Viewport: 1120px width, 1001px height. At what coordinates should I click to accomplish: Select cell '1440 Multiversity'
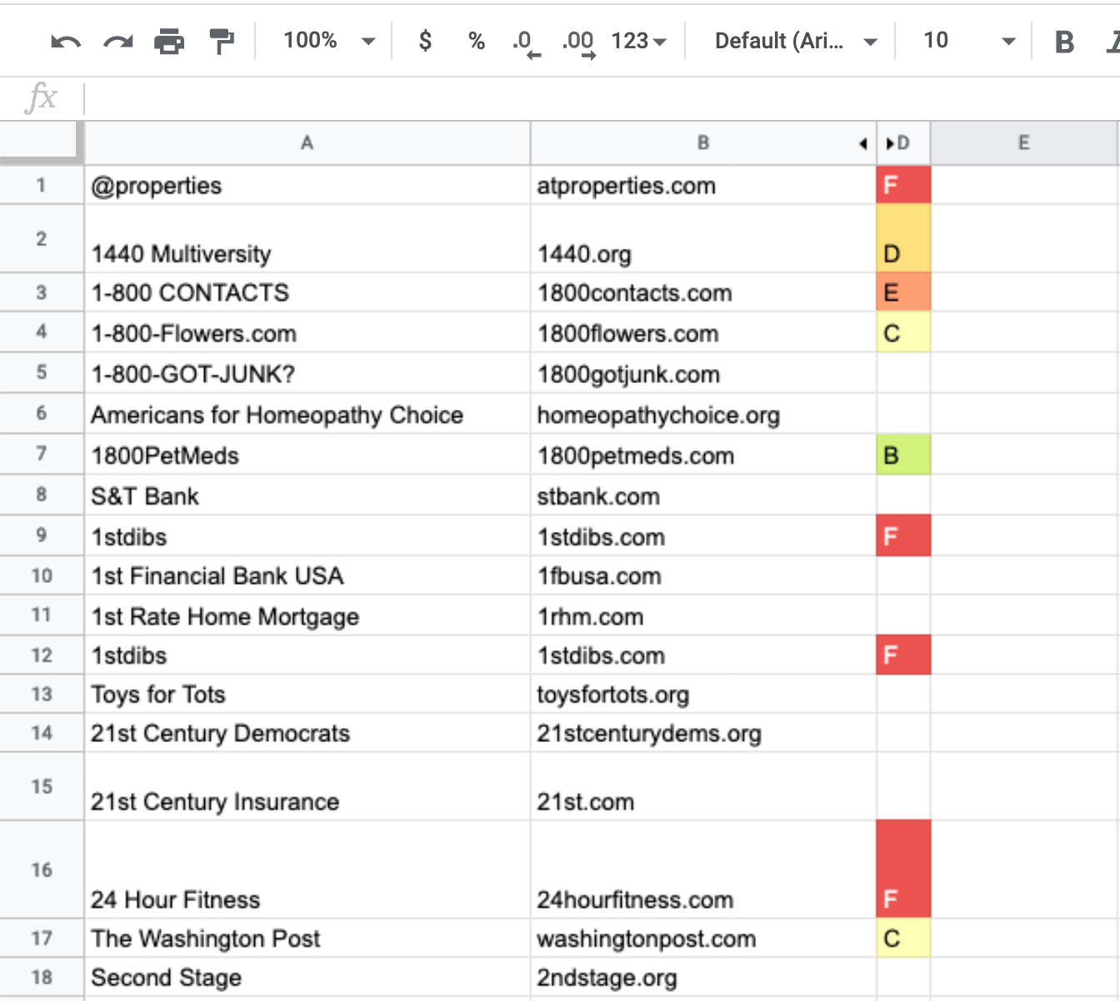tap(307, 238)
